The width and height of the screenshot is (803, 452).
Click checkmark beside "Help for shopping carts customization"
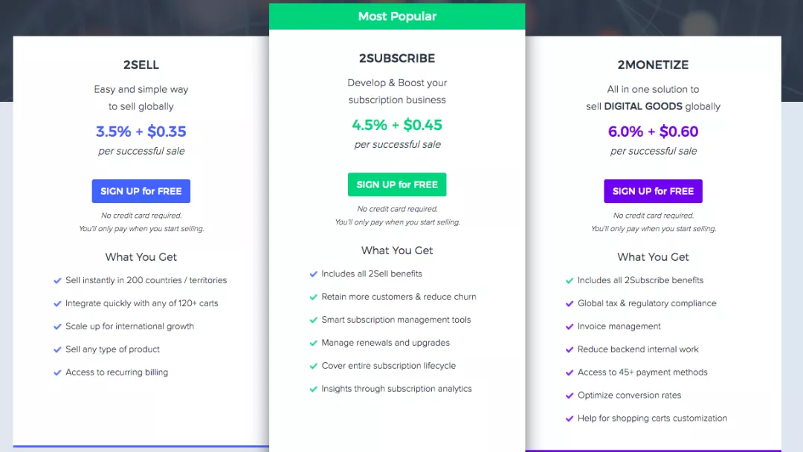point(570,419)
